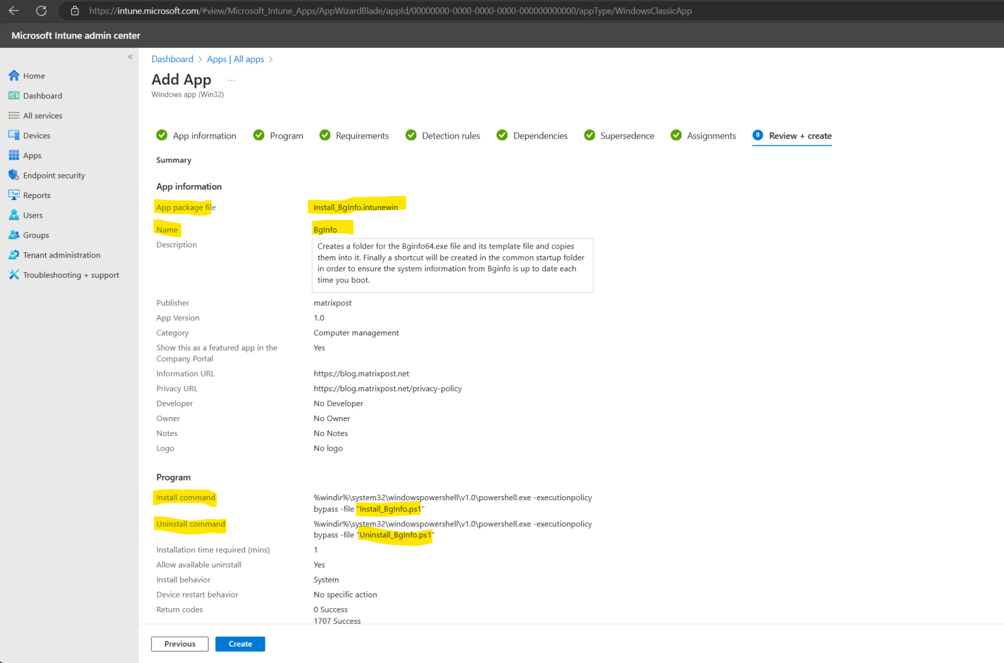Open Tenant administration
Screen dimensions: 1004x663
point(61,254)
